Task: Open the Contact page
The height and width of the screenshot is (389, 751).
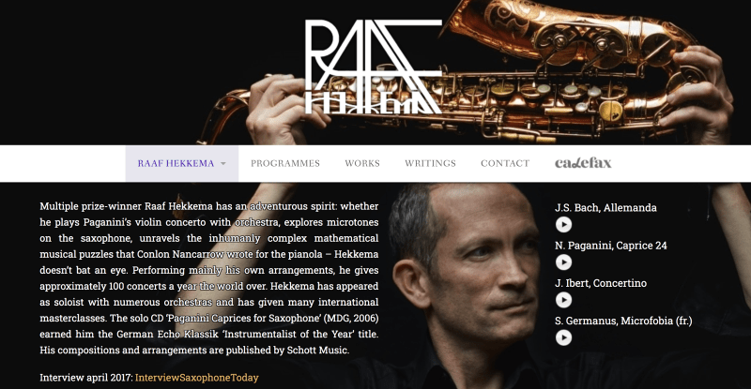Action: (505, 164)
